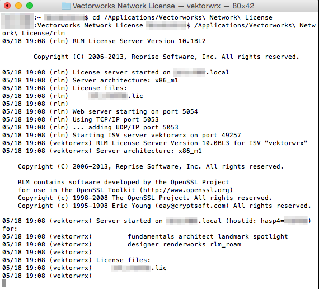Click 'Starting ISV server vektorwrx on port 49257'

[157, 135]
